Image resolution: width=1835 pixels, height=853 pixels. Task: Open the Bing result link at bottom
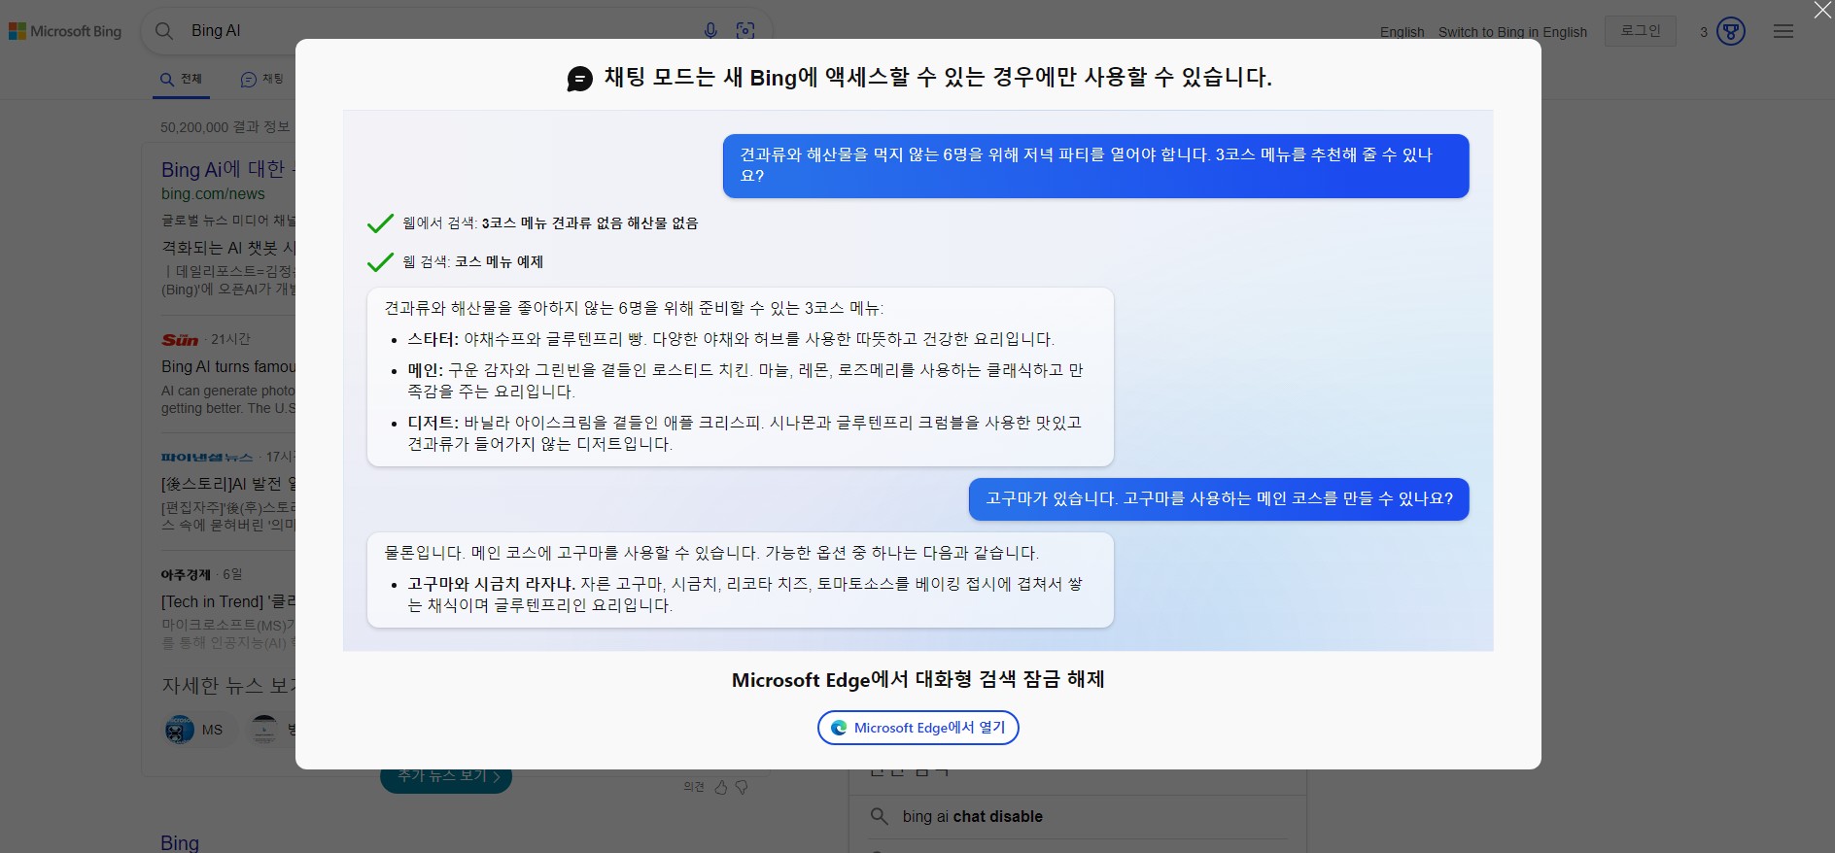180,842
